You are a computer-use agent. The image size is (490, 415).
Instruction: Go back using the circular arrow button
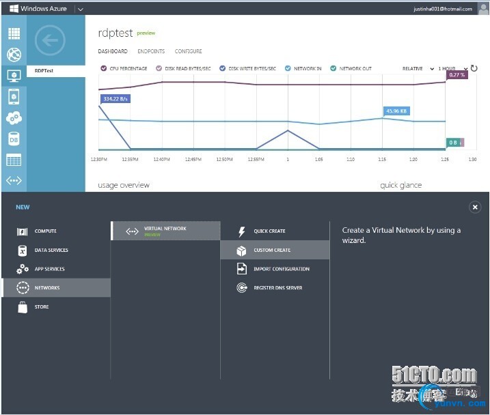click(50, 40)
